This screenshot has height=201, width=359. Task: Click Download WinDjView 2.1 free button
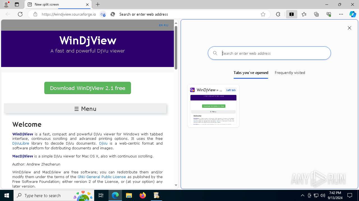(x=88, y=88)
